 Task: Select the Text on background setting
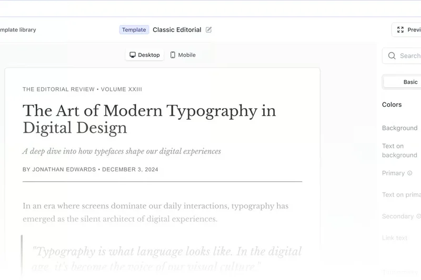[399, 151]
